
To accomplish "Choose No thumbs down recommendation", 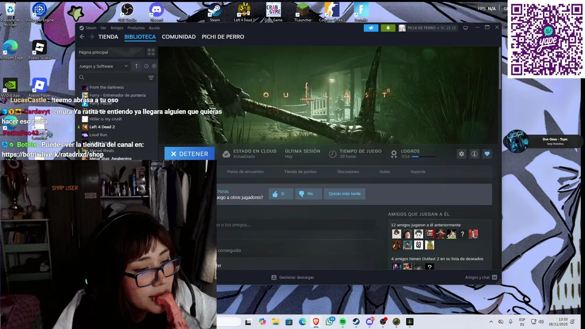I will click(x=308, y=194).
